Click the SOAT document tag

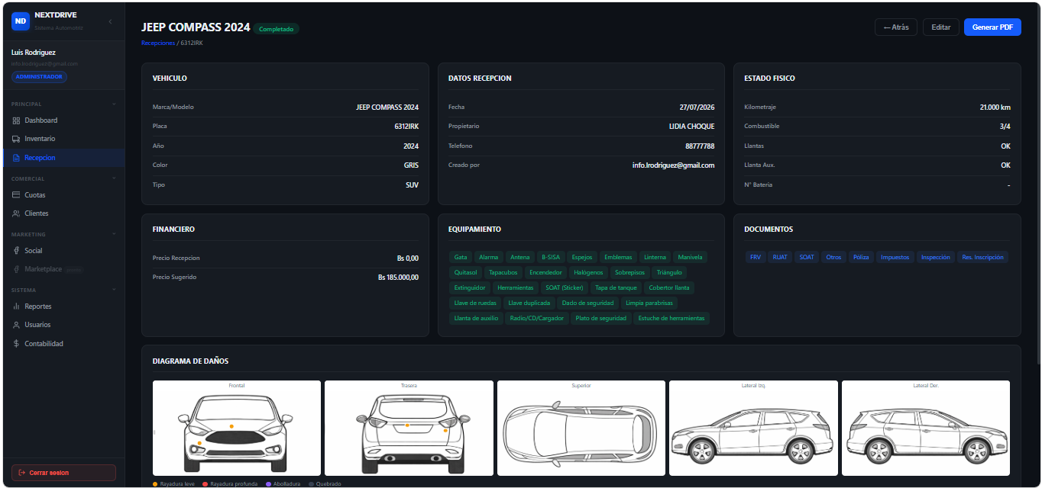pos(807,257)
